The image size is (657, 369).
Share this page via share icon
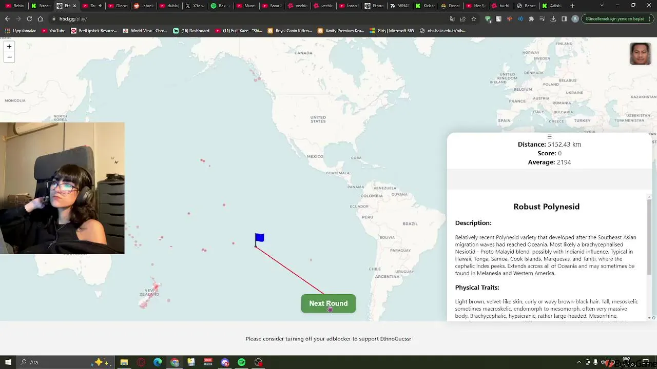463,19
